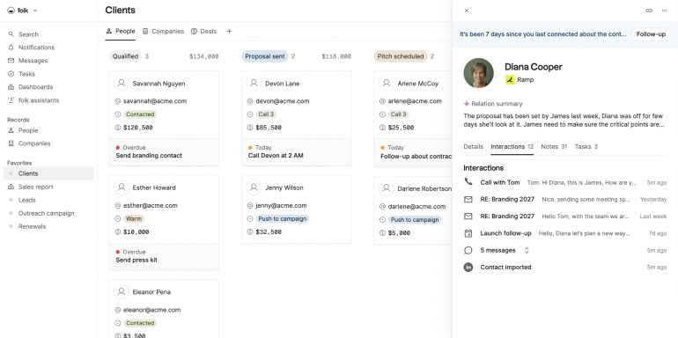Open the Ramp company link
The height and width of the screenshot is (338, 678).
(x=520, y=79)
